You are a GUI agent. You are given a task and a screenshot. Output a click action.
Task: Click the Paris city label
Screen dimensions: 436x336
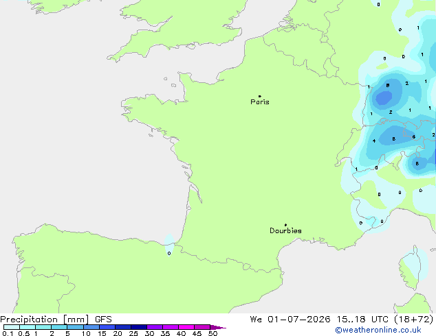260,102
